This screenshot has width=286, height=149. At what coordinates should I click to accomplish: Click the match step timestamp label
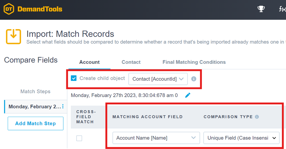[x=124, y=95]
